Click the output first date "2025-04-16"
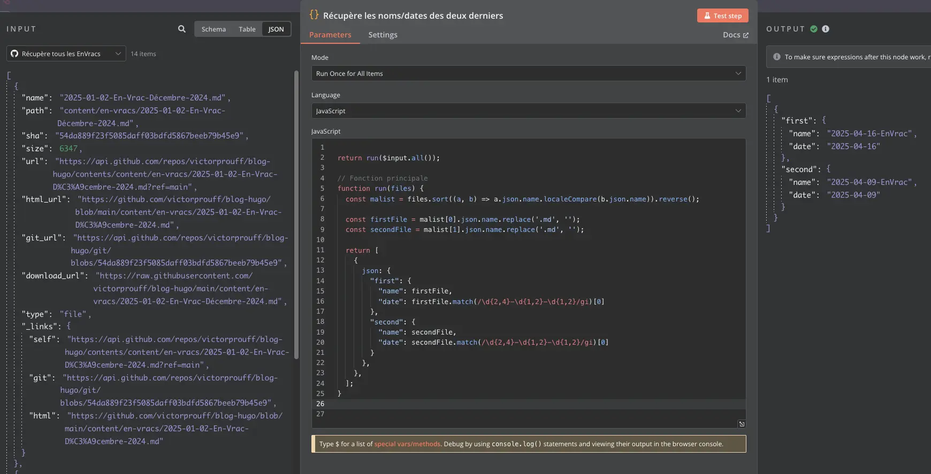The width and height of the screenshot is (931, 474). (853, 146)
